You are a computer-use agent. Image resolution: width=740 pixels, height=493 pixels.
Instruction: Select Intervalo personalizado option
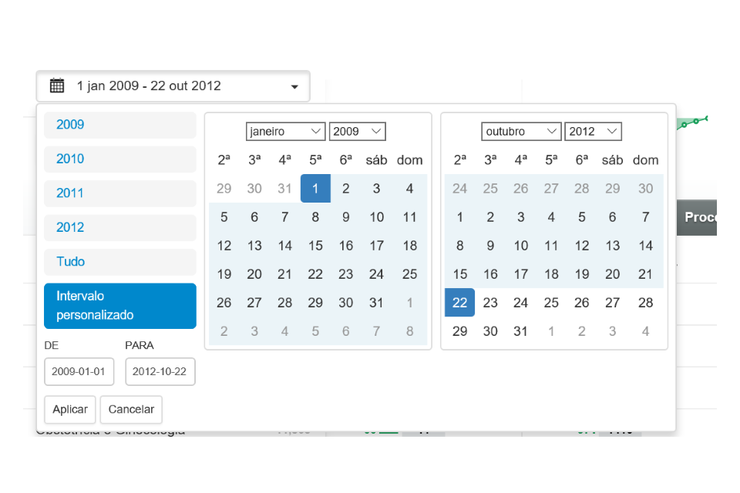(x=120, y=306)
